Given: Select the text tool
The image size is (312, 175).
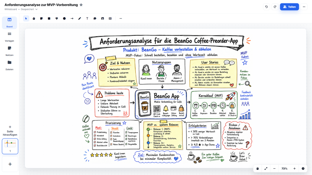Looking at the screenshot, I should pos(87,19).
